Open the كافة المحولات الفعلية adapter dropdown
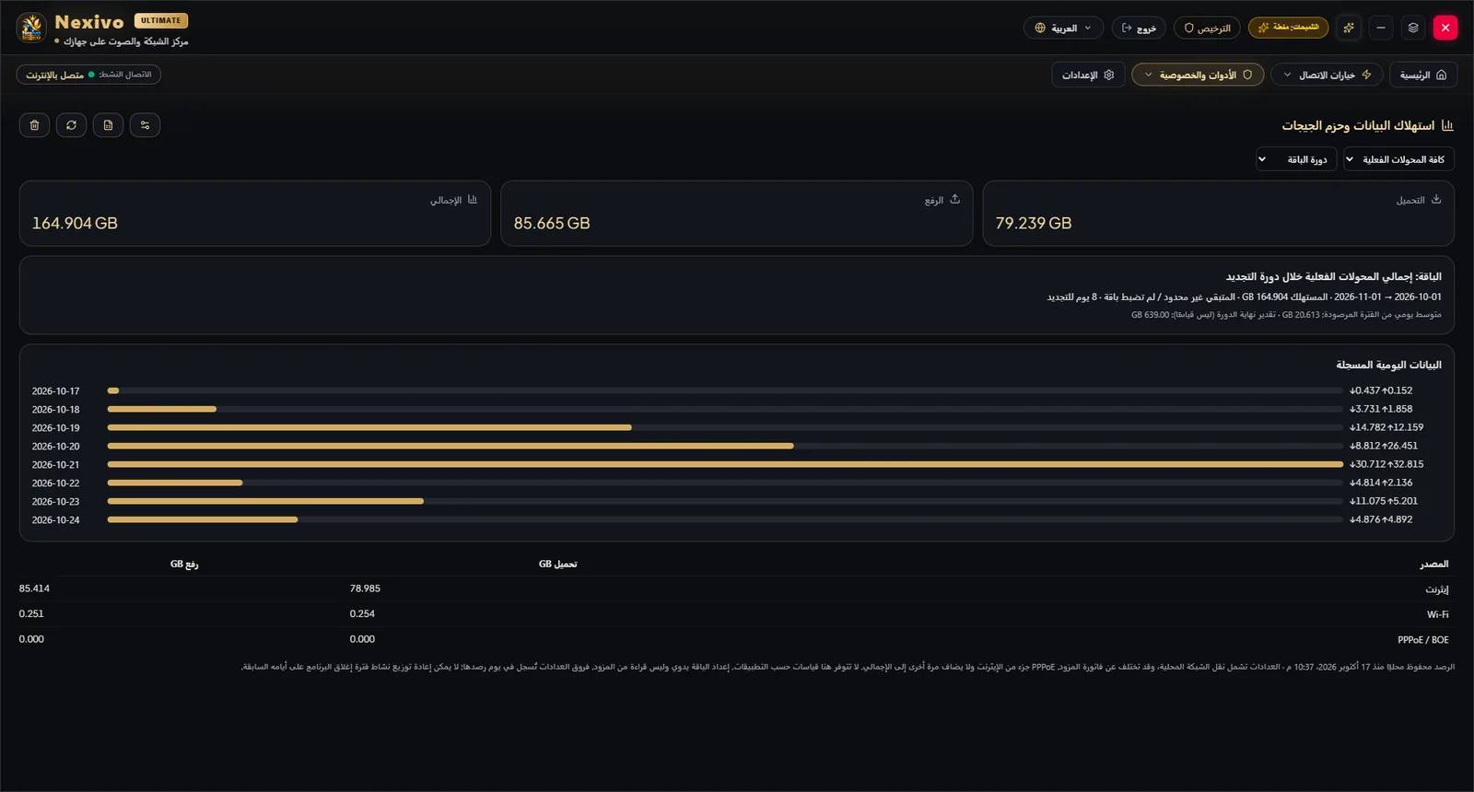 [1398, 159]
